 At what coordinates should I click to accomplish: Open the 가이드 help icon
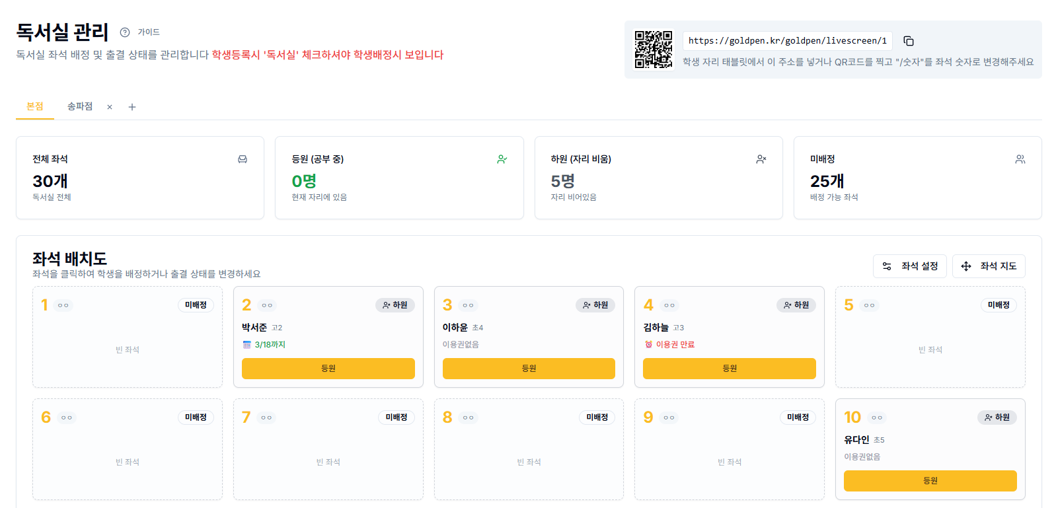tap(125, 32)
